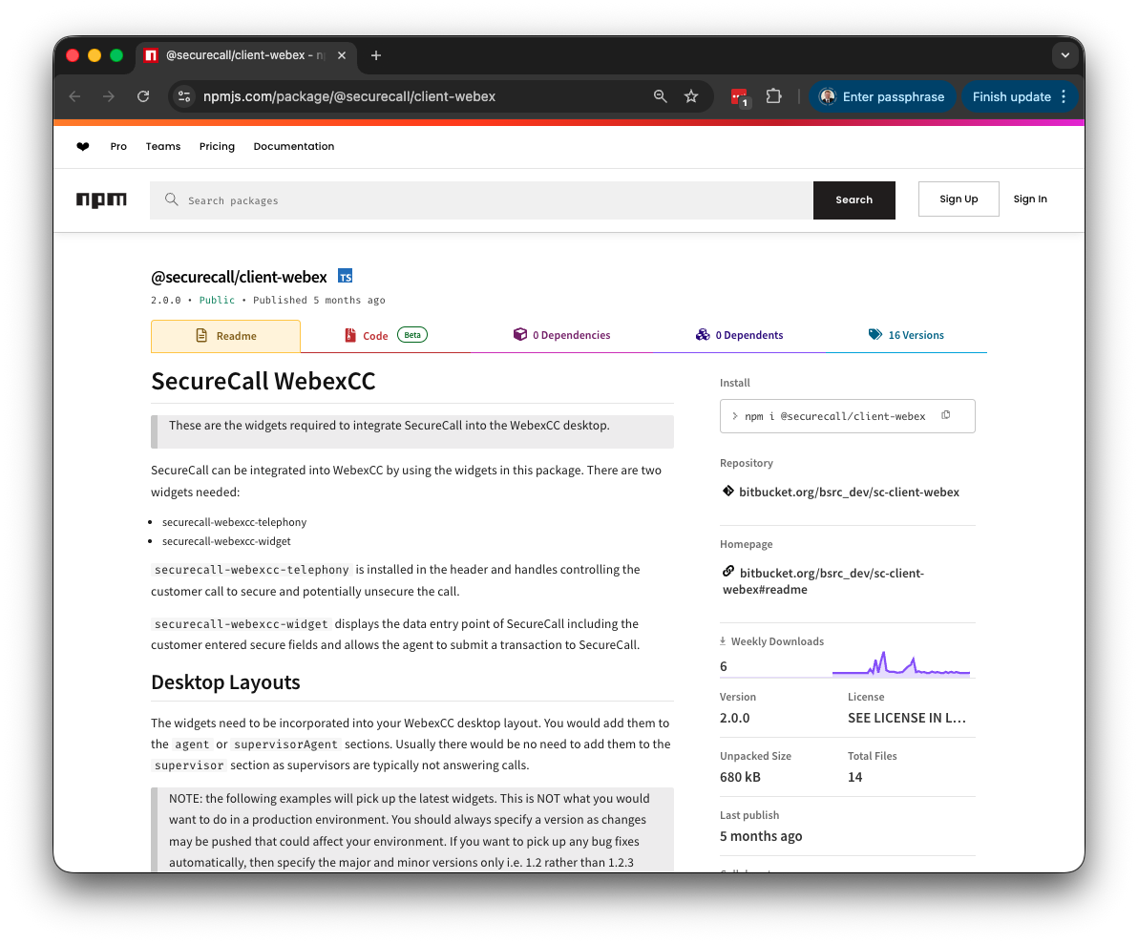Click the Sign Up button
The height and width of the screenshot is (943, 1138).
pos(959,199)
